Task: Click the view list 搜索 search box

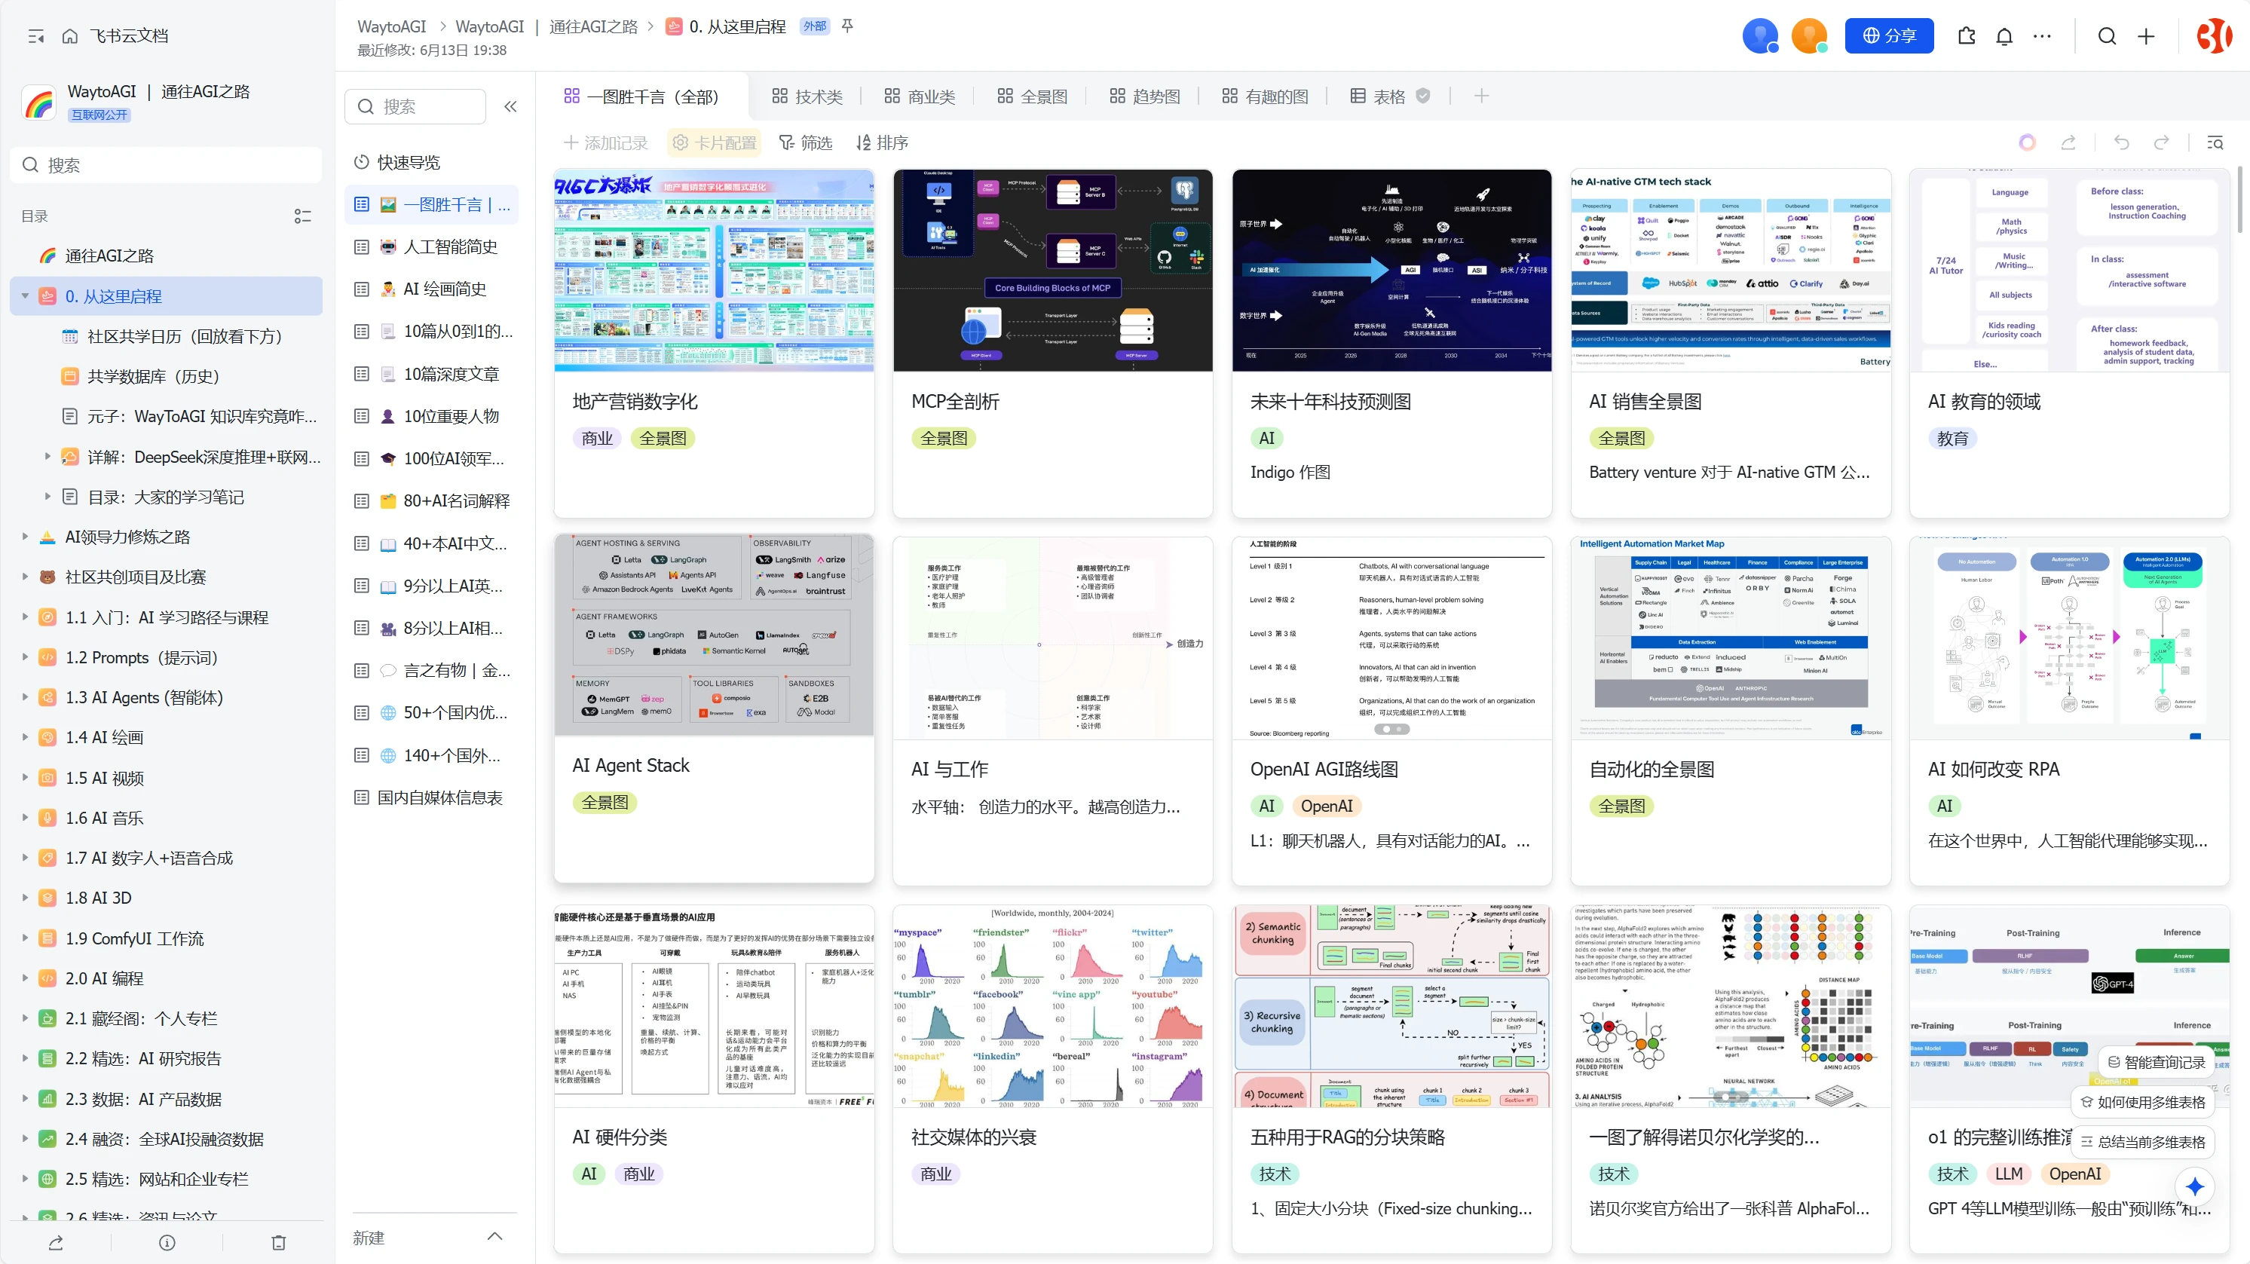Action: point(415,106)
